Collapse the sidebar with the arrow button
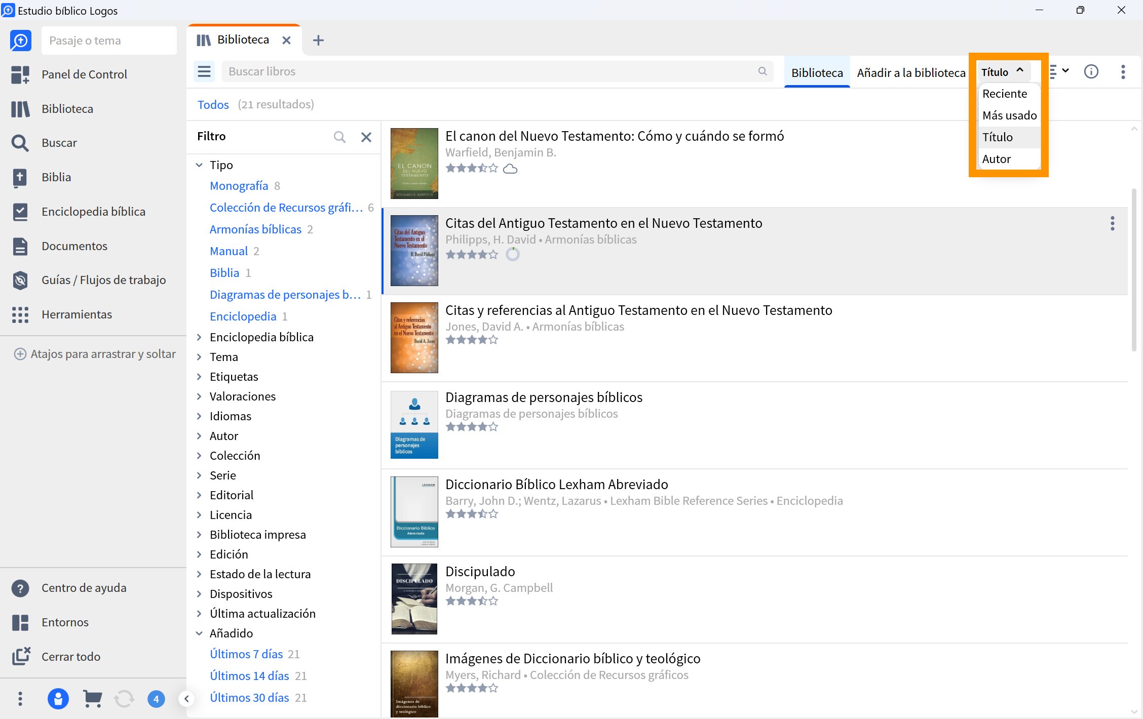1143x719 pixels. [x=186, y=699]
